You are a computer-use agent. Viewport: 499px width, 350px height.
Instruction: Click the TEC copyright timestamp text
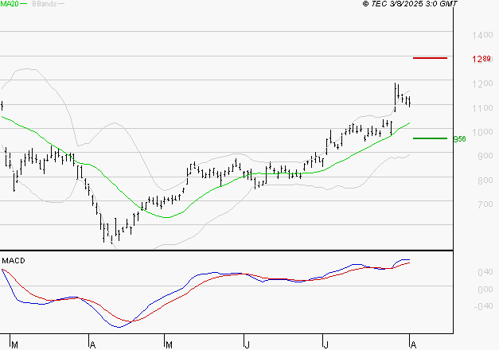(x=410, y=4)
